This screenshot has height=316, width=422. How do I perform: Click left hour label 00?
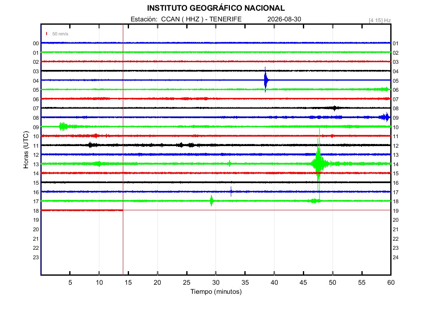coord(36,44)
